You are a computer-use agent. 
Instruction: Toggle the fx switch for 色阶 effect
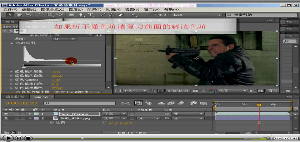[x=11, y=31]
